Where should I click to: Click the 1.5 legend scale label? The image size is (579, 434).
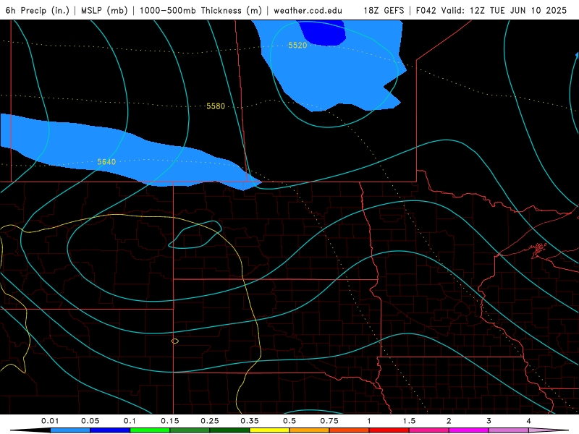409,421
